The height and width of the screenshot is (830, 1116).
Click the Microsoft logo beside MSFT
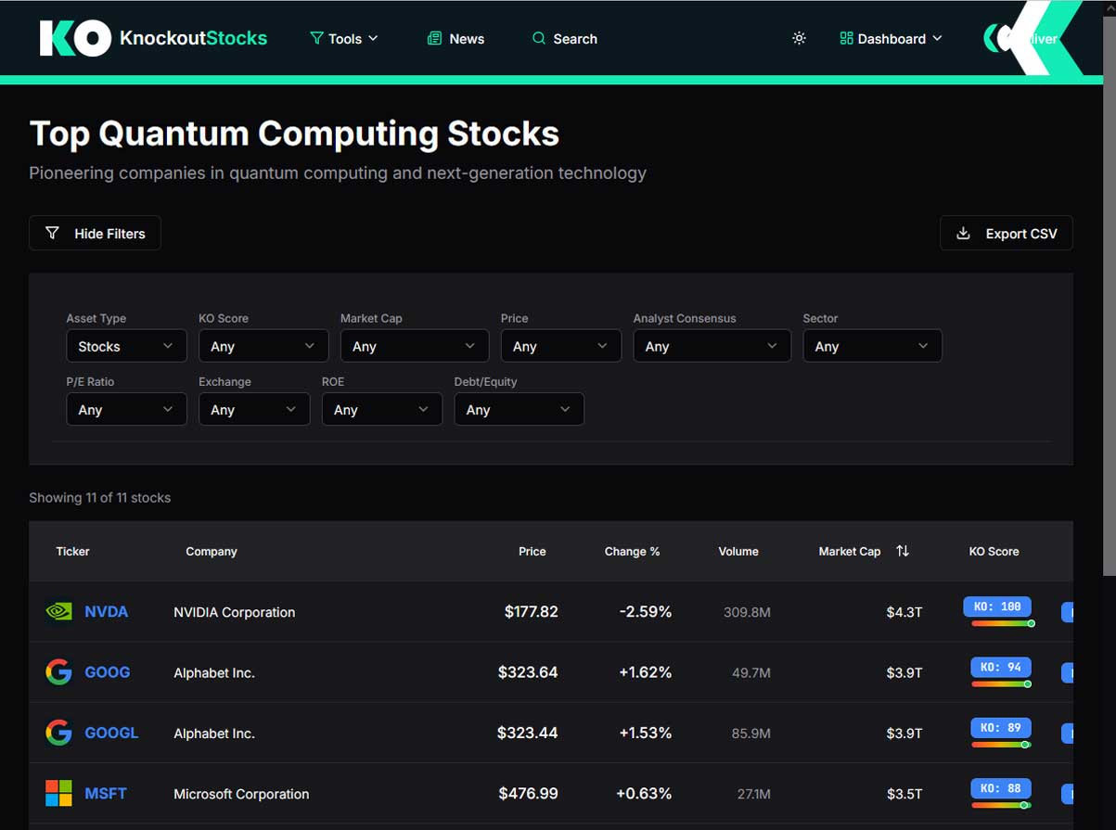(58, 793)
